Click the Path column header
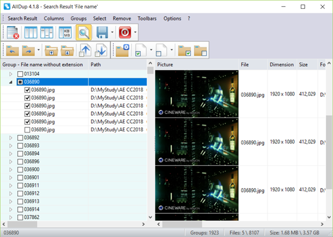 coord(118,65)
